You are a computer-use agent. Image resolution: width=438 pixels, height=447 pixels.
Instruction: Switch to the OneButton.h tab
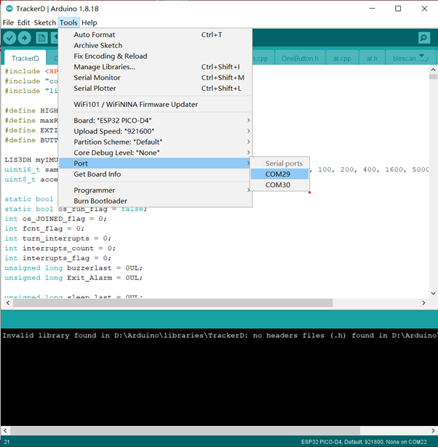tap(300, 58)
